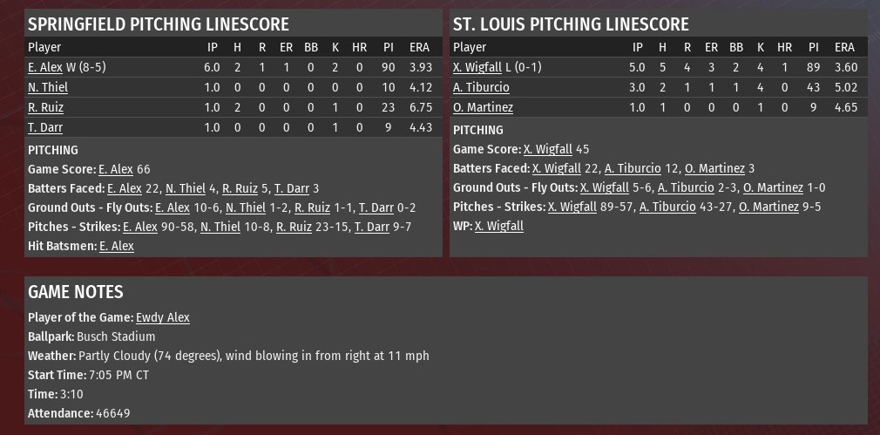Click R. Ruiz in Ground Outs line
880x435 pixels.
[312, 207]
